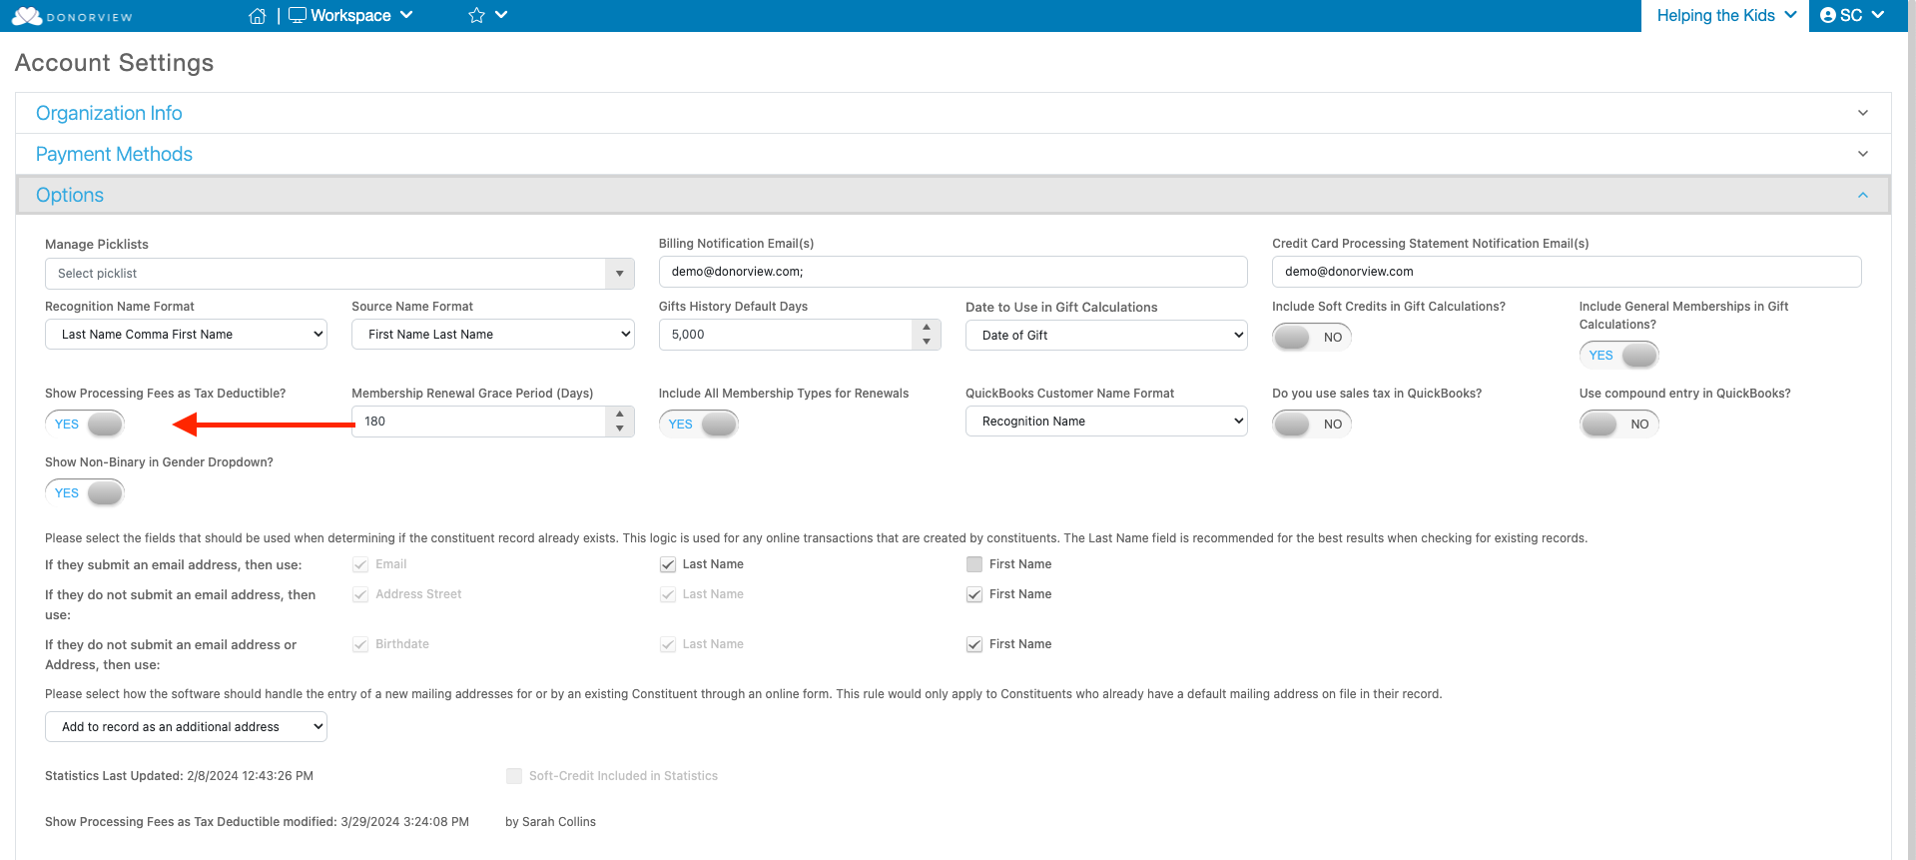
Task: Click the 'by Sarah Collins' text
Action: click(550, 822)
